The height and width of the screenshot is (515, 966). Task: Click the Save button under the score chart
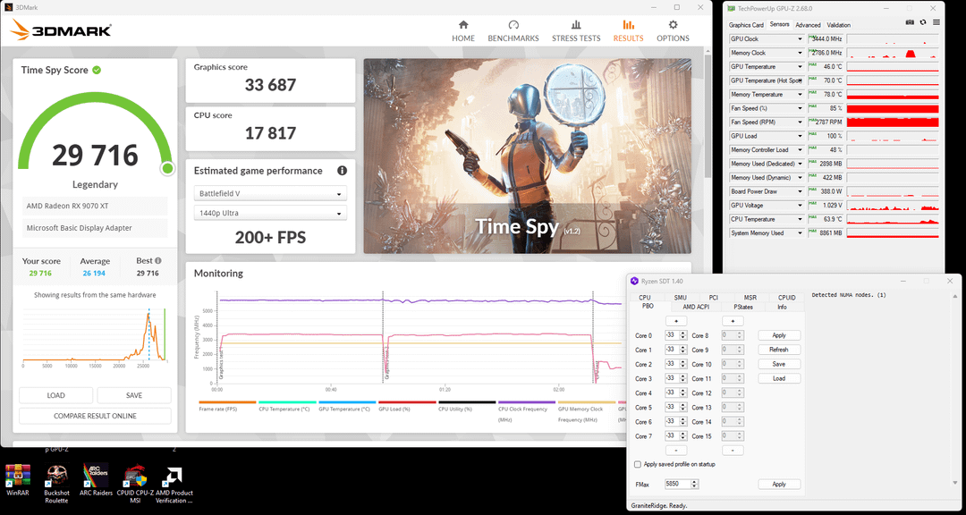(x=133, y=395)
